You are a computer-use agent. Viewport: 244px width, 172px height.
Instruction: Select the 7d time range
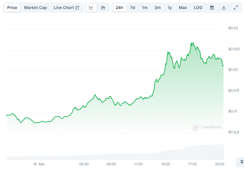133,8
